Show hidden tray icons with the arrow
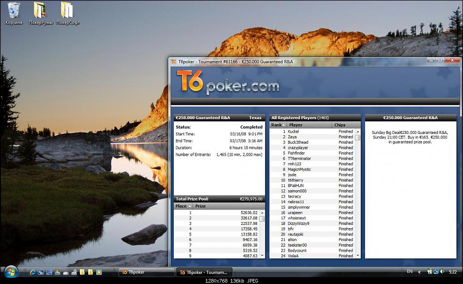 [x=419, y=272]
